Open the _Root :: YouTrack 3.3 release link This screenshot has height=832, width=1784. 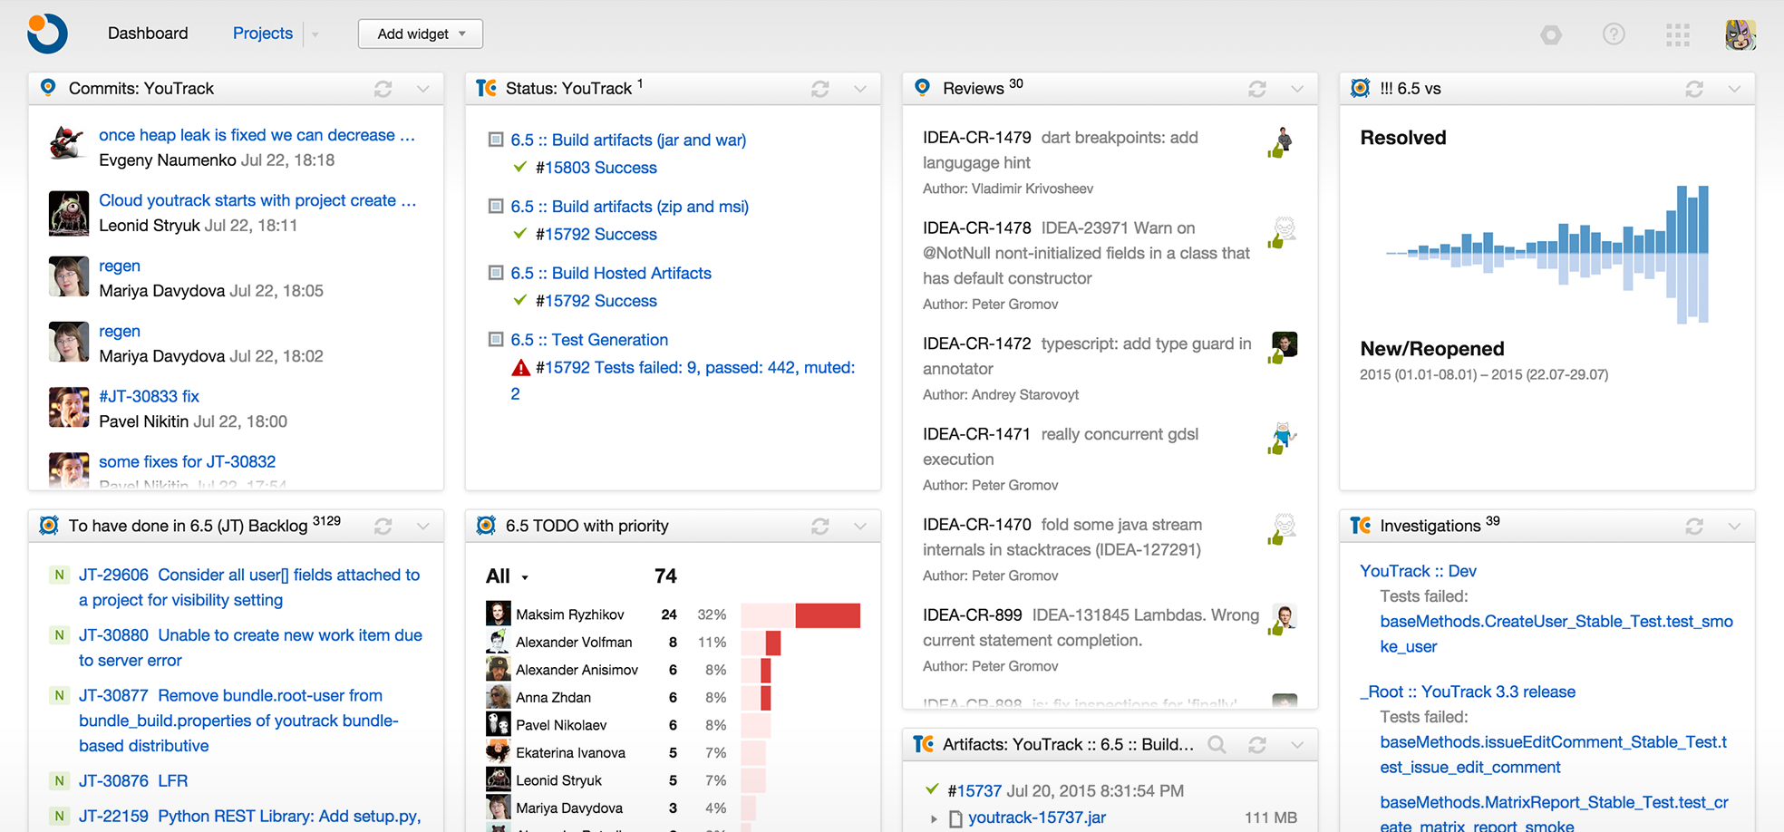pyautogui.click(x=1468, y=692)
